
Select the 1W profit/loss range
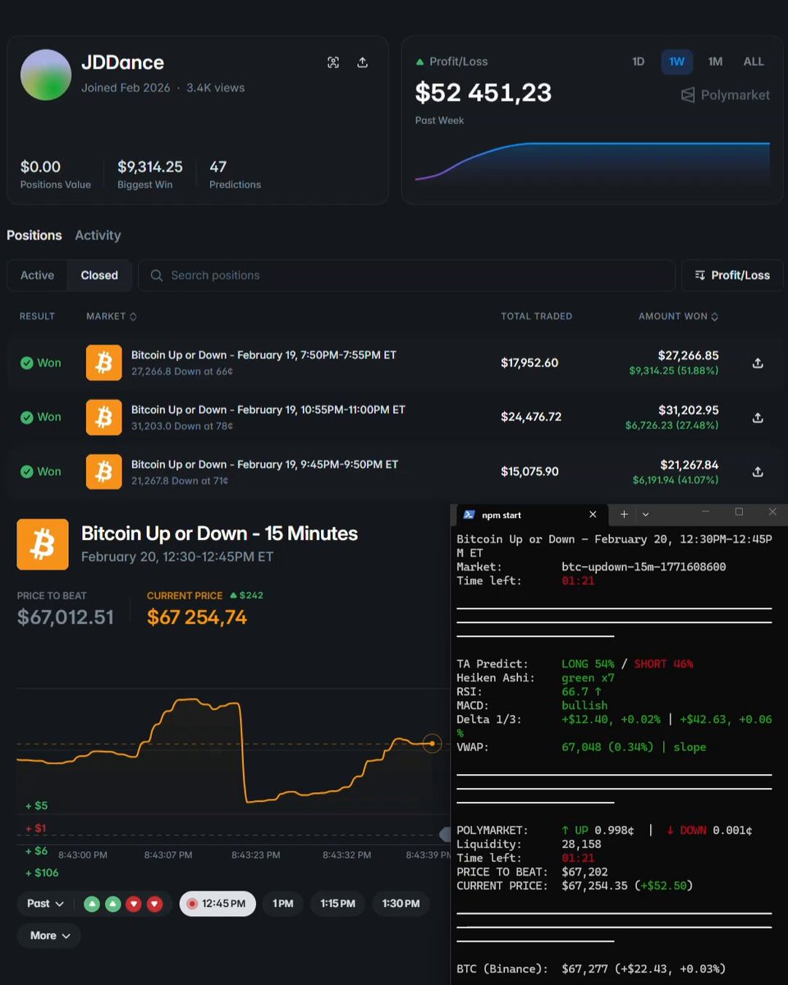(677, 62)
